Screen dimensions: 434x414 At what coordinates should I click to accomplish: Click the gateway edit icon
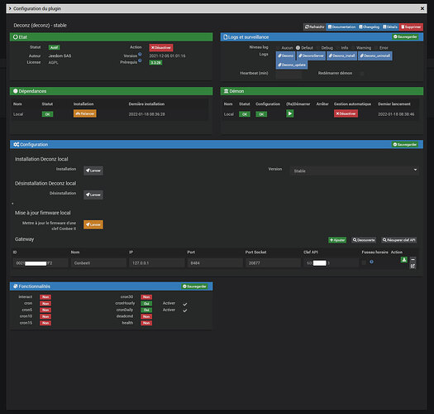(x=413, y=267)
